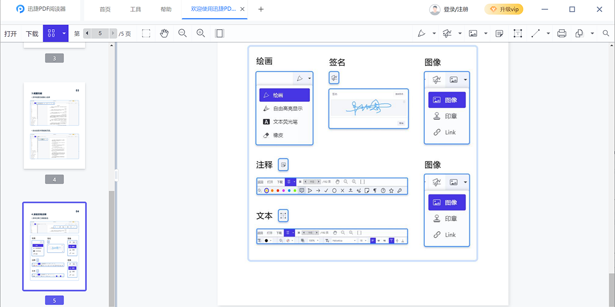Viewport: 615px width, 307px height.
Task: Open the 工具 tab
Action: (136, 9)
